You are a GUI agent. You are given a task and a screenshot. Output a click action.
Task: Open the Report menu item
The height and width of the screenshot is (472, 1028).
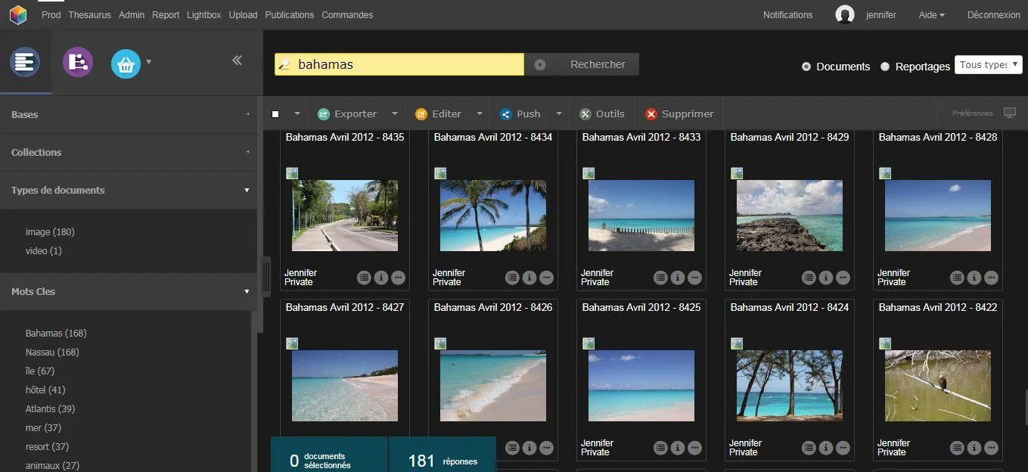point(166,15)
